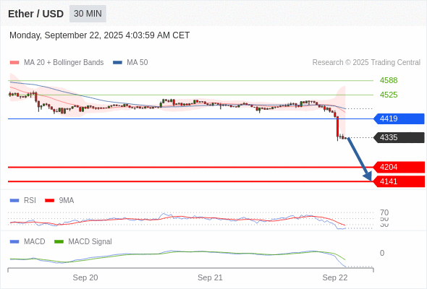Select the 4335 current price tag
427x289 pixels.
point(399,137)
